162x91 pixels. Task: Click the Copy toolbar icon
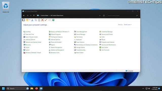[x=36, y=20]
